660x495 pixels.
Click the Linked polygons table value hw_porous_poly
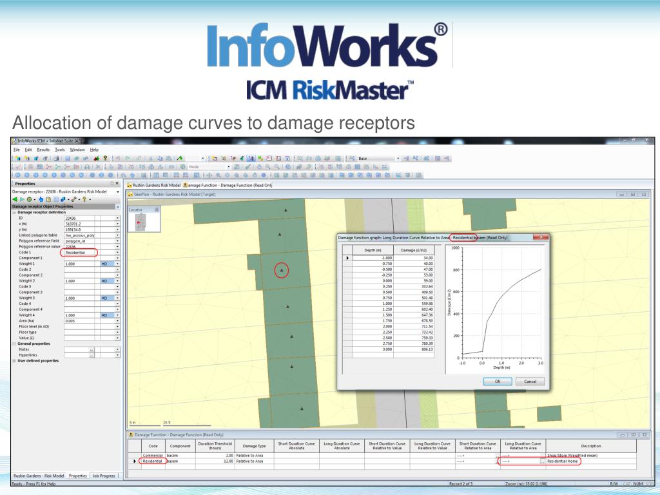(x=79, y=236)
